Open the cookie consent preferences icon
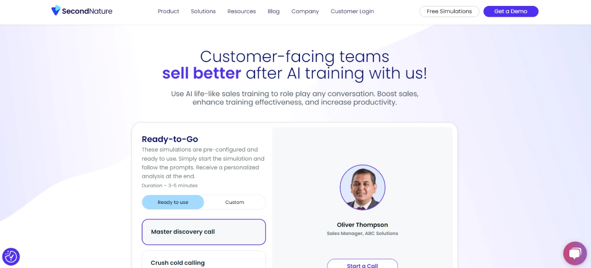Viewport: 591px width, 268px height. click(11, 256)
